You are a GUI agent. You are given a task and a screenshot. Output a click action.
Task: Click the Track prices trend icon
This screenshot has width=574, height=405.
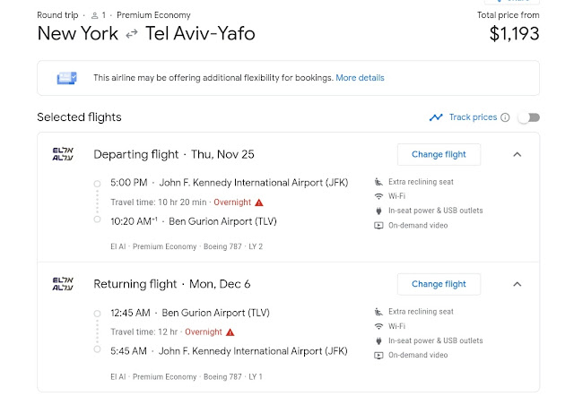pyautogui.click(x=436, y=117)
